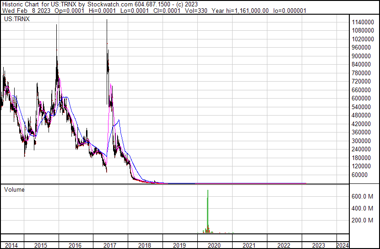The height and width of the screenshot is (249, 380).
Task: Click the 660000 price axis value
Action: tap(361, 90)
